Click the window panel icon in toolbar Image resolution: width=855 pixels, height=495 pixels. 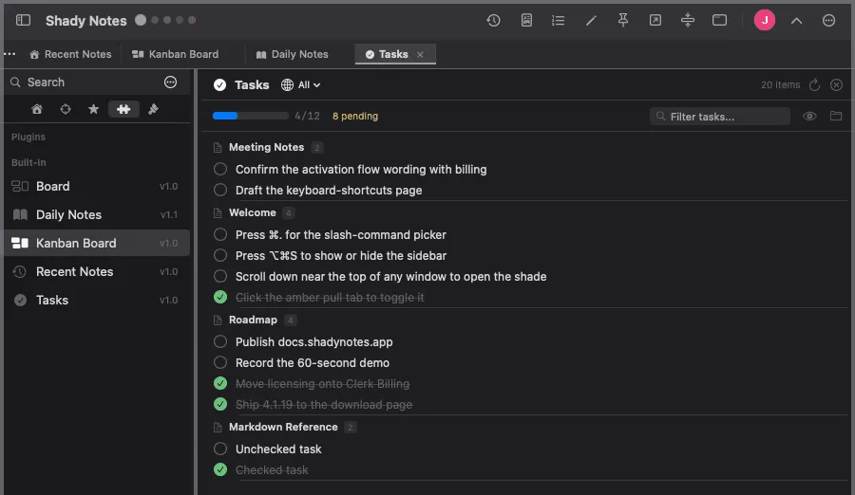[x=720, y=20]
